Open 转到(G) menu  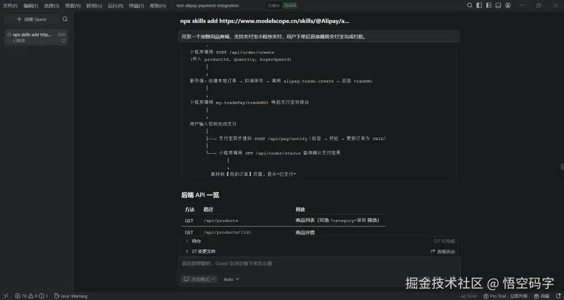(94, 6)
